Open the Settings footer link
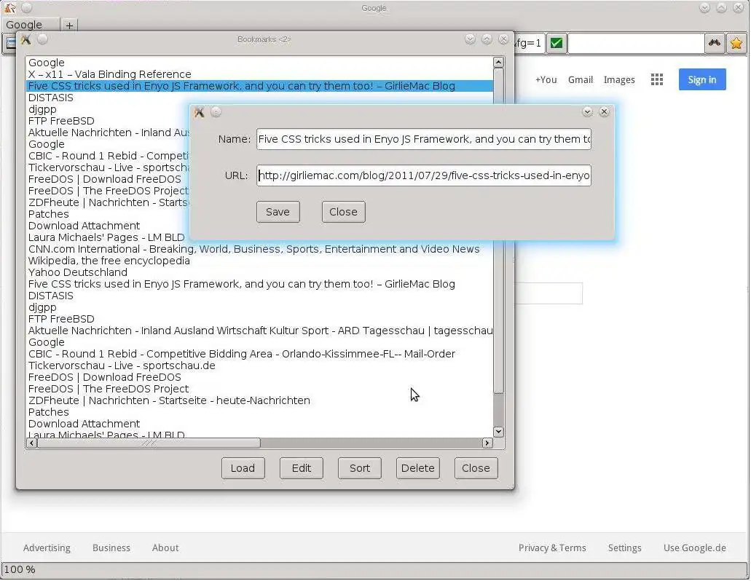 (624, 548)
